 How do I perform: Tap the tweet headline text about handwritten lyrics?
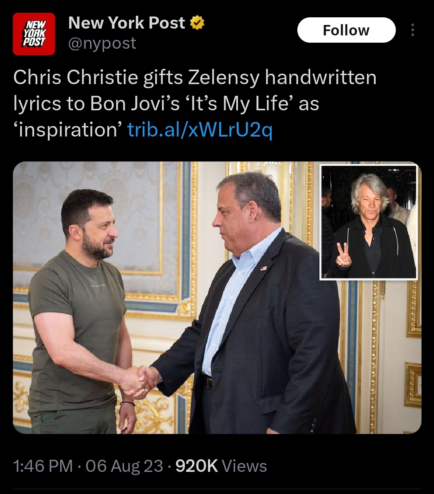[195, 78]
